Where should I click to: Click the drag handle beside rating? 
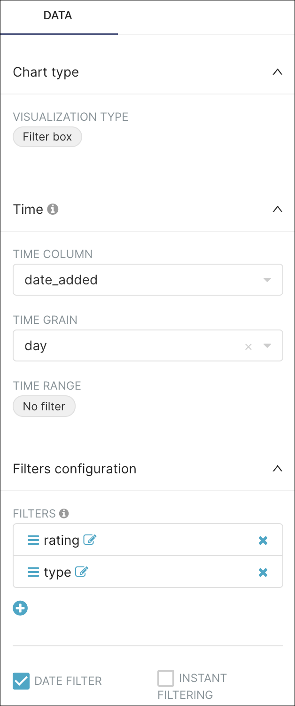[32, 540]
